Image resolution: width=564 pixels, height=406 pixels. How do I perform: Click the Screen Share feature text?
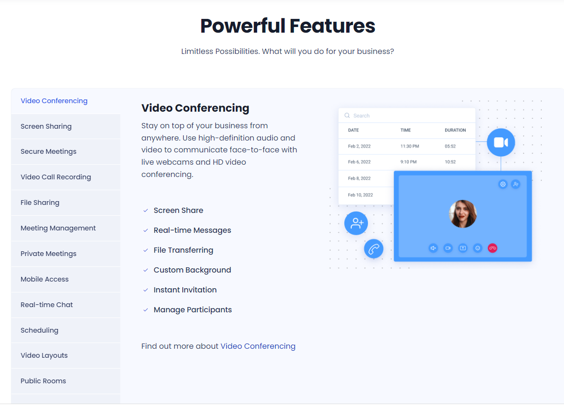pos(179,210)
